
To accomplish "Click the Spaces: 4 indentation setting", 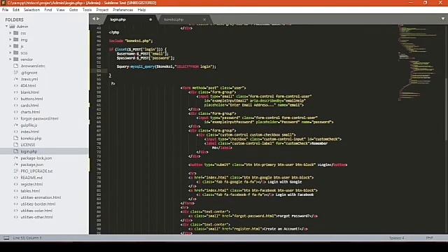I will pyautogui.click(x=397, y=238).
